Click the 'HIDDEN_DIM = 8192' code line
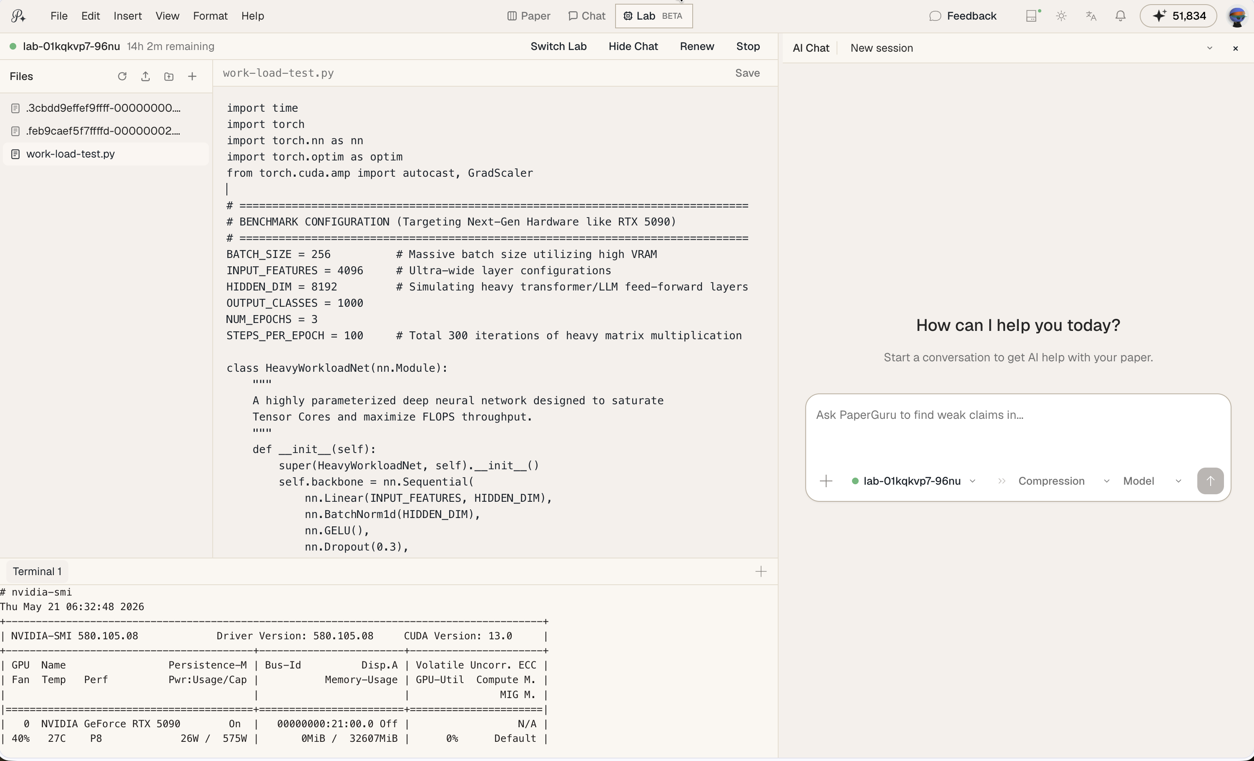This screenshot has width=1254, height=761. [x=281, y=287]
